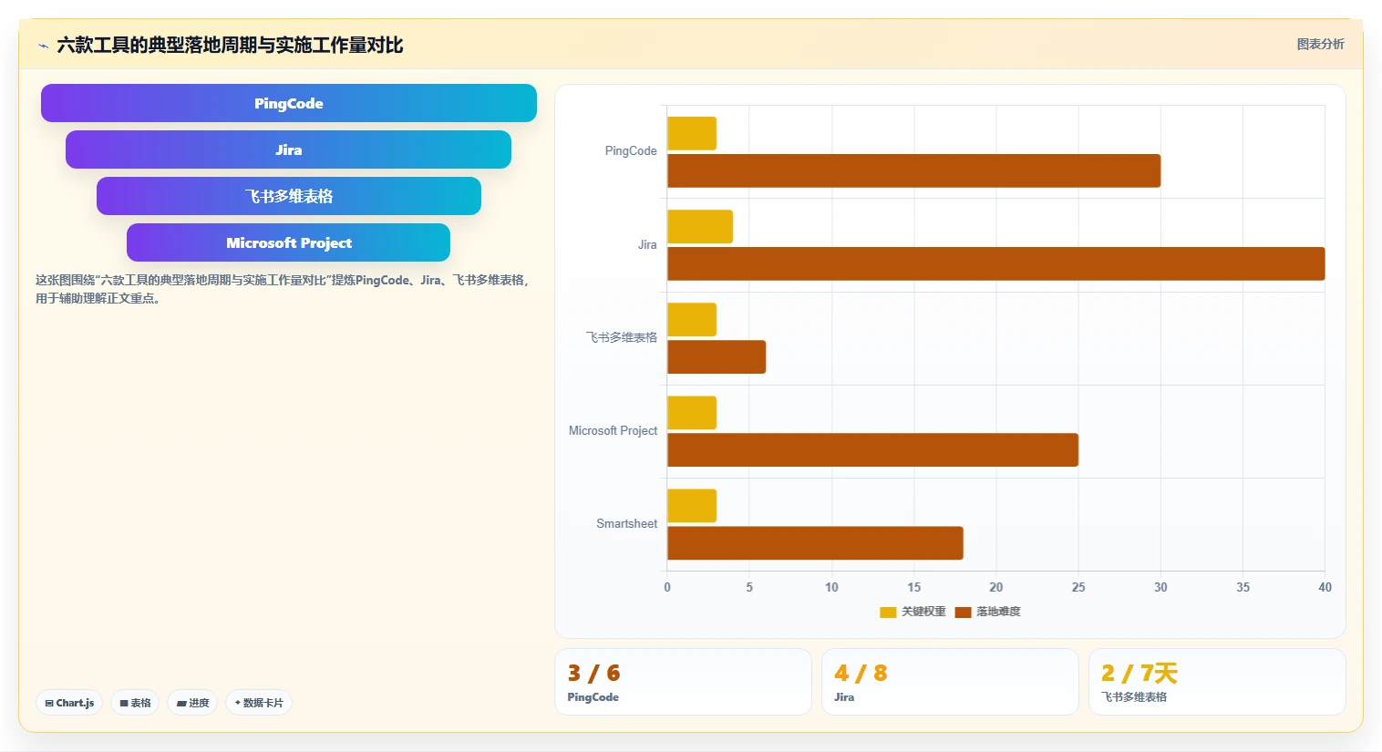This screenshot has height=752, width=1382.
Task: Click the 表格 tag
Action: tap(135, 703)
